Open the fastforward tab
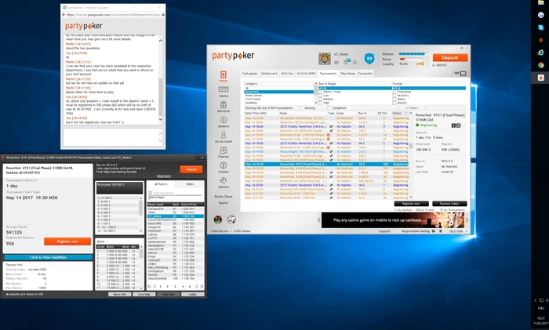Image resolution: width=549 pixels, height=330 pixels. (269, 74)
